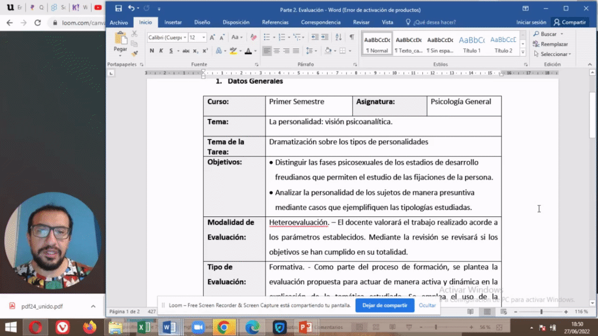
Task: Click the zoom slider in the status bar
Action: pyautogui.click(x=541, y=312)
